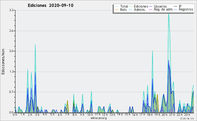Click the Total peak near 18 h

(152, 51)
